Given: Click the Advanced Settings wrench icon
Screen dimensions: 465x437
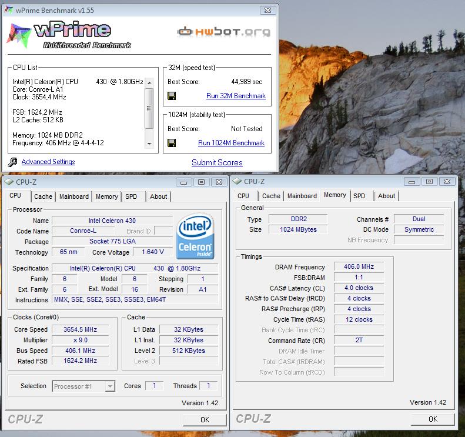Looking at the screenshot, I should pyautogui.click(x=12, y=162).
